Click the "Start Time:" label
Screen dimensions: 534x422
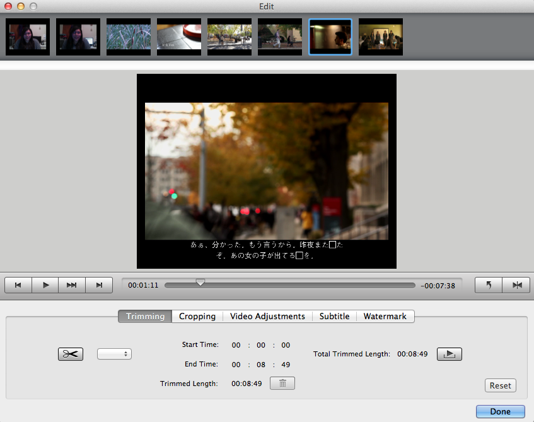tap(200, 344)
